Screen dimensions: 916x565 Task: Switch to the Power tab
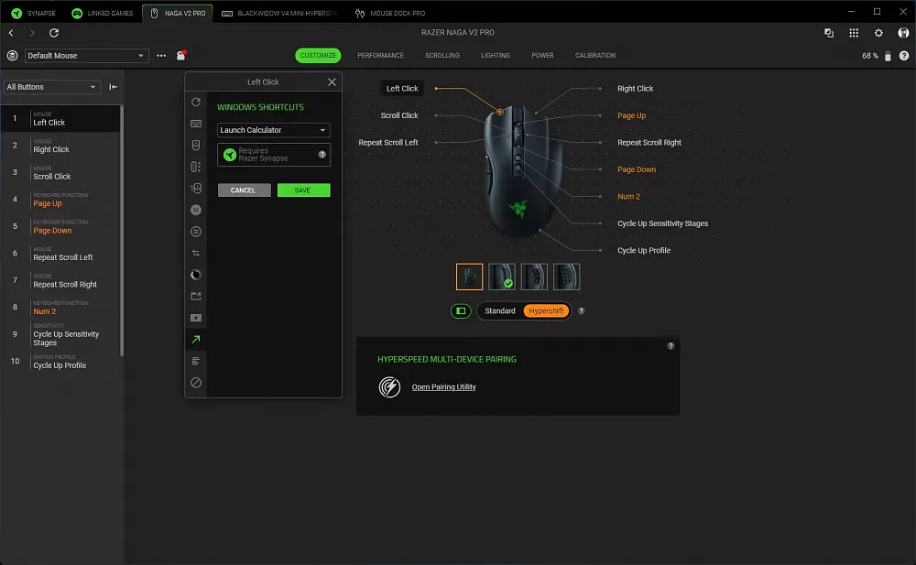[x=542, y=56]
